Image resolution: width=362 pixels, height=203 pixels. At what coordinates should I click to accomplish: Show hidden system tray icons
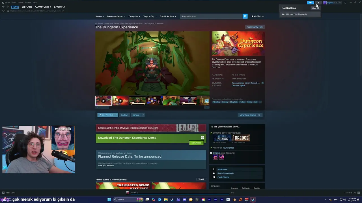click(326, 200)
